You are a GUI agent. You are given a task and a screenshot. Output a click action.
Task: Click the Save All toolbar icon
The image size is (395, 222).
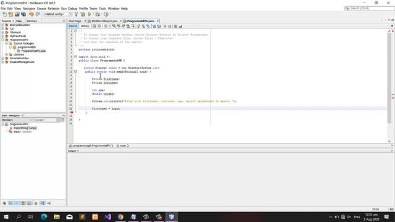point(23,14)
